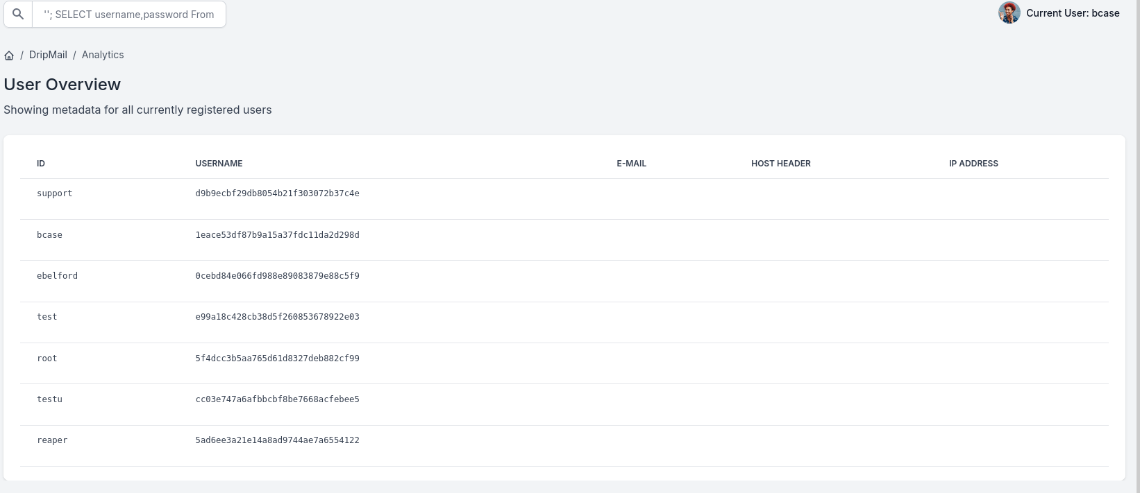The width and height of the screenshot is (1140, 493).
Task: Click the USERNAME column header
Action: pos(219,164)
